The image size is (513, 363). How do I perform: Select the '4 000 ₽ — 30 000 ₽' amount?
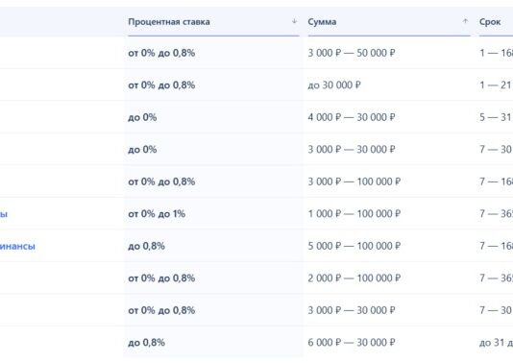coord(352,117)
